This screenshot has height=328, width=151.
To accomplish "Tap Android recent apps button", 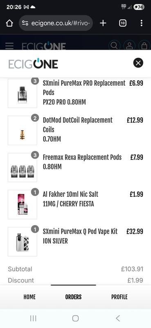I will 33,319.
